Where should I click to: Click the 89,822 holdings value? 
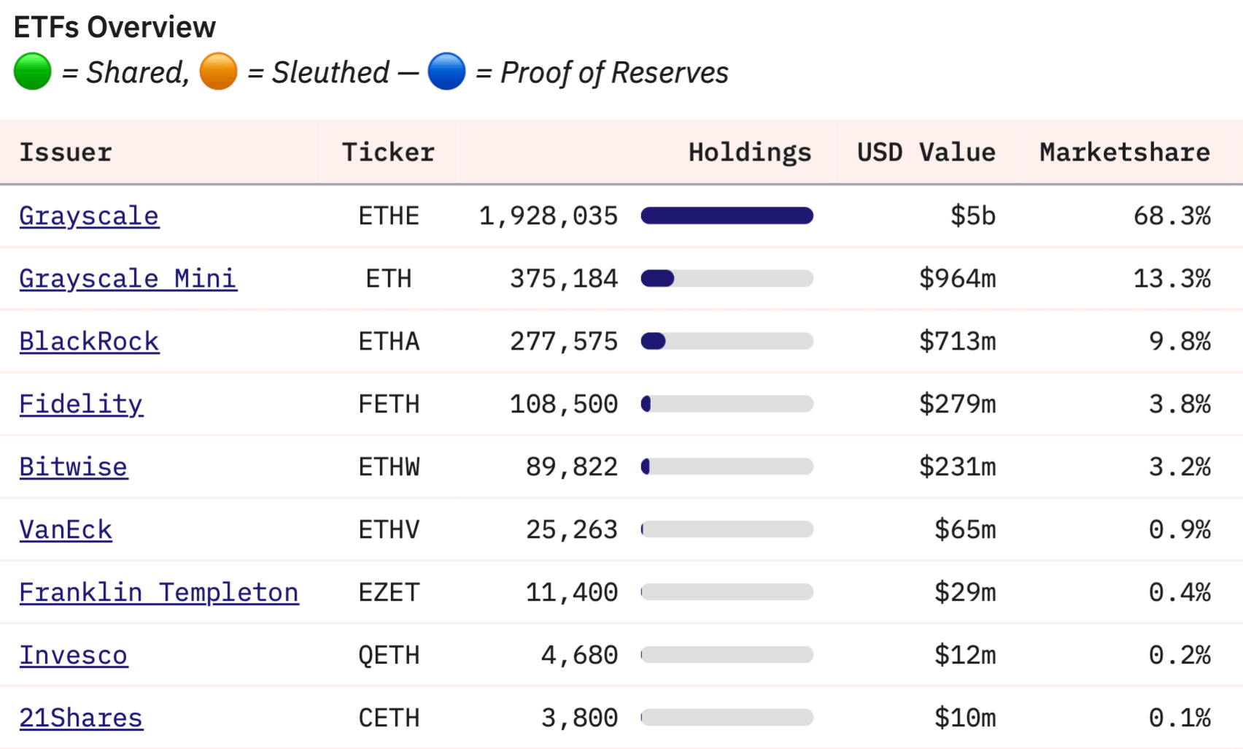coord(572,467)
